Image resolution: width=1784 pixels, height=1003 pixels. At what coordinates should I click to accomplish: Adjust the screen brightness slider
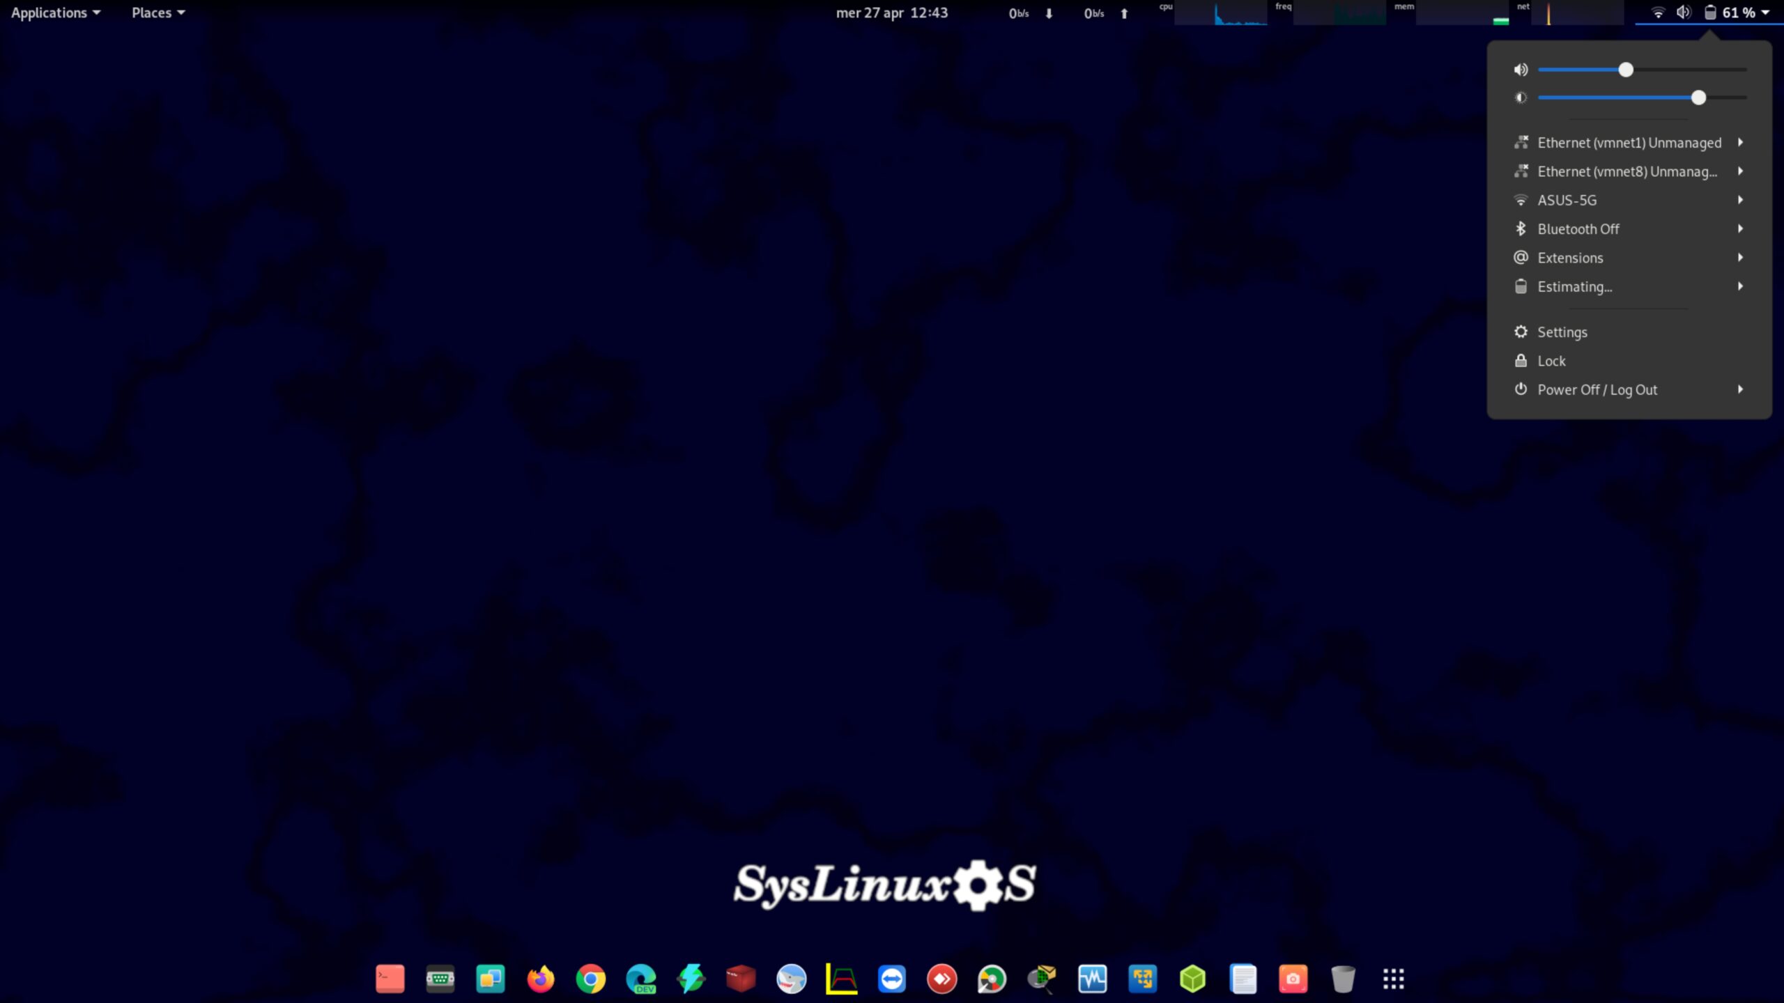point(1643,98)
